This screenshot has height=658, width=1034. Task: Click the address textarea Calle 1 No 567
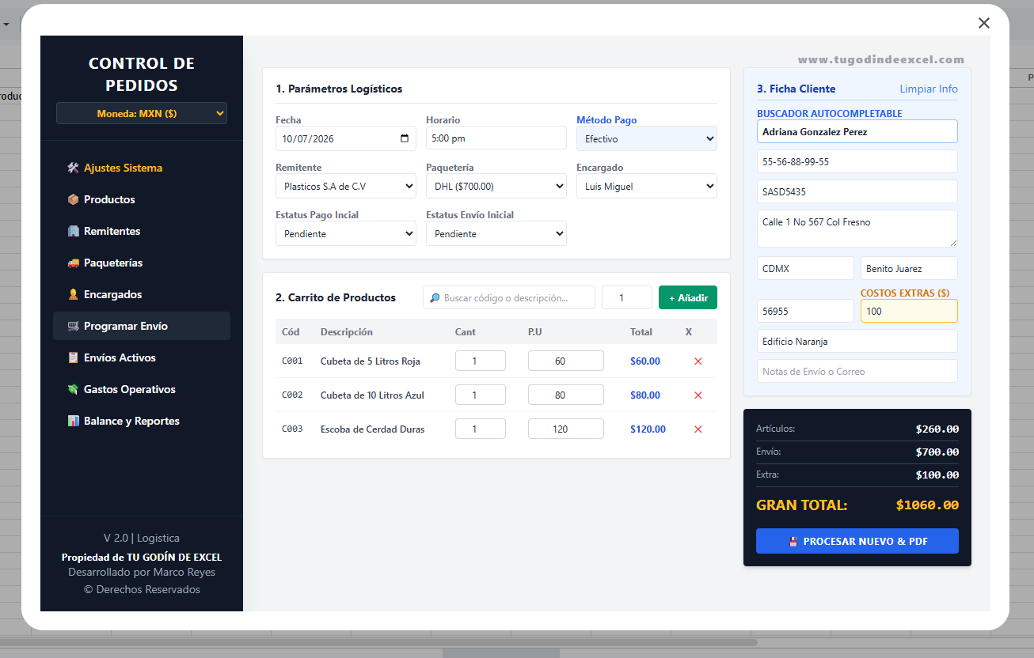point(857,229)
